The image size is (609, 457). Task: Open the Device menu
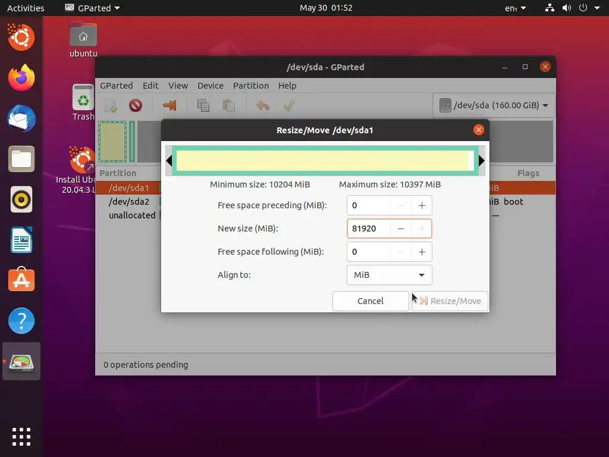(x=211, y=86)
